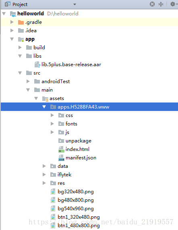Collapse the main folder arrow
The height and width of the screenshot is (230, 178).
[28, 90]
